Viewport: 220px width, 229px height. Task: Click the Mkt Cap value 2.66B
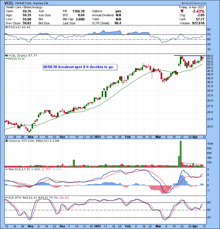80,19
